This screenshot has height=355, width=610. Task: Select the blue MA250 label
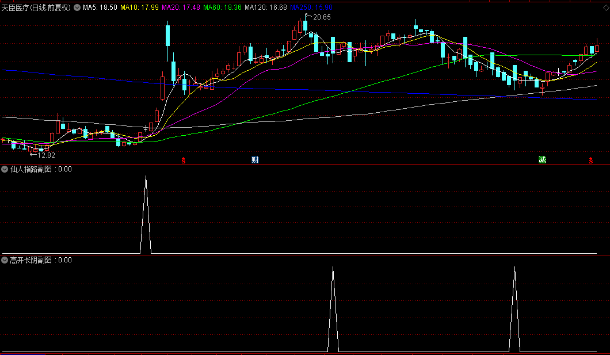tap(311, 8)
